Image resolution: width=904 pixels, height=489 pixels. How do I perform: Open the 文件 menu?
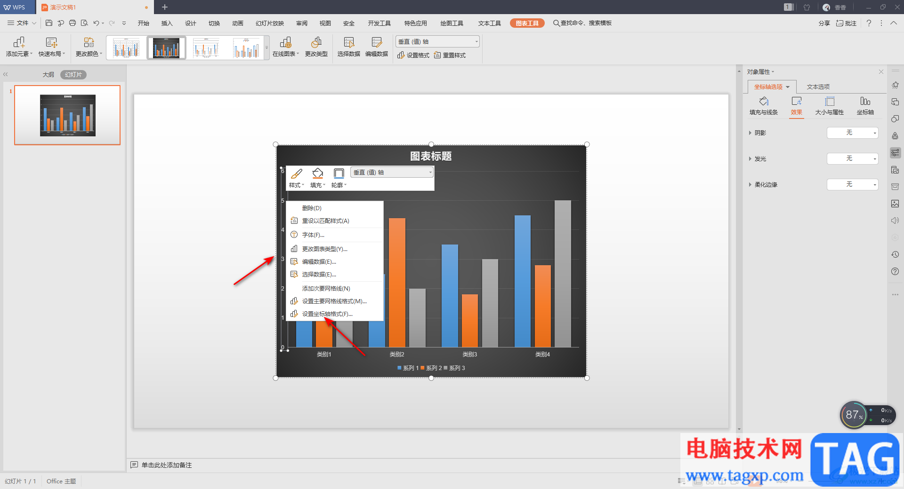coord(22,23)
